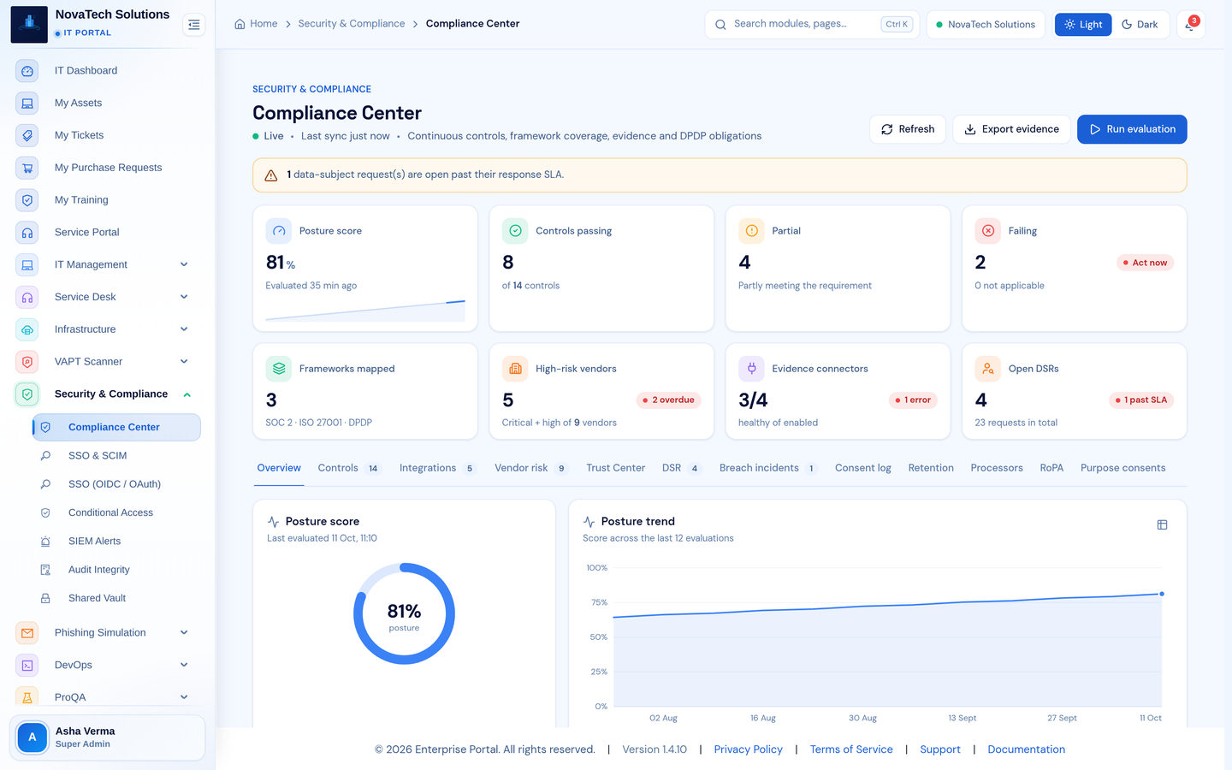
Task: Switch to Dark theme
Action: tap(1140, 25)
